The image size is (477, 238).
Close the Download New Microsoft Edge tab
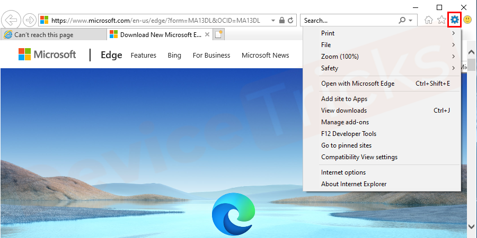click(207, 34)
